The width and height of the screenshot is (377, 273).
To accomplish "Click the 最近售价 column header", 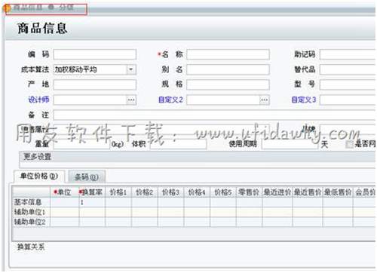I will tap(308, 192).
